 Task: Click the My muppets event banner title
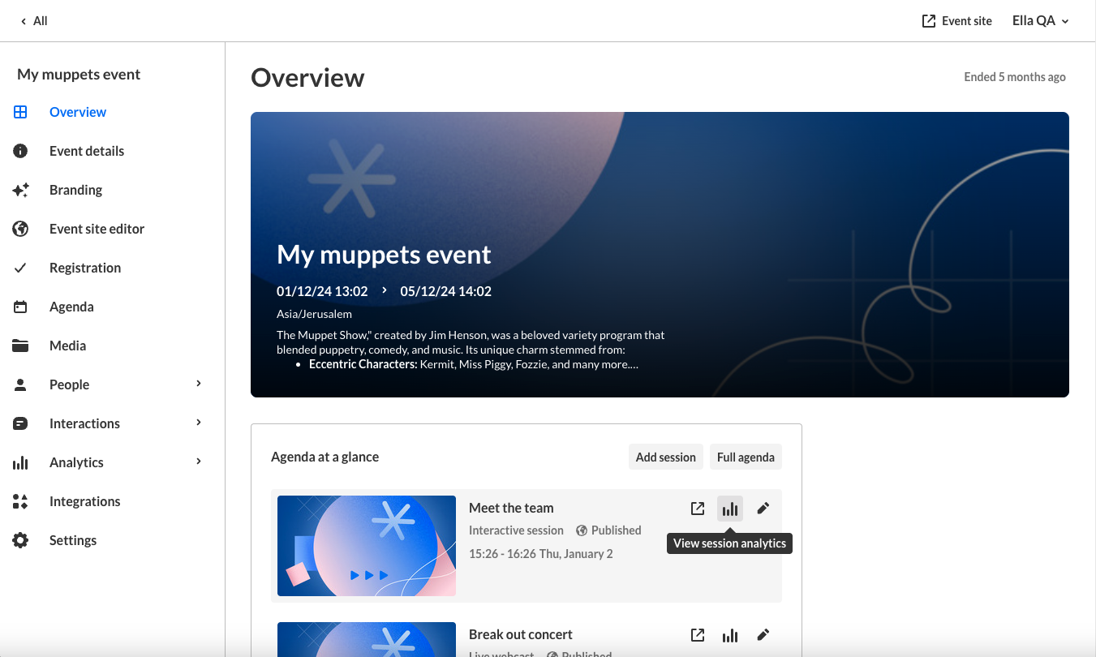pyautogui.click(x=384, y=254)
